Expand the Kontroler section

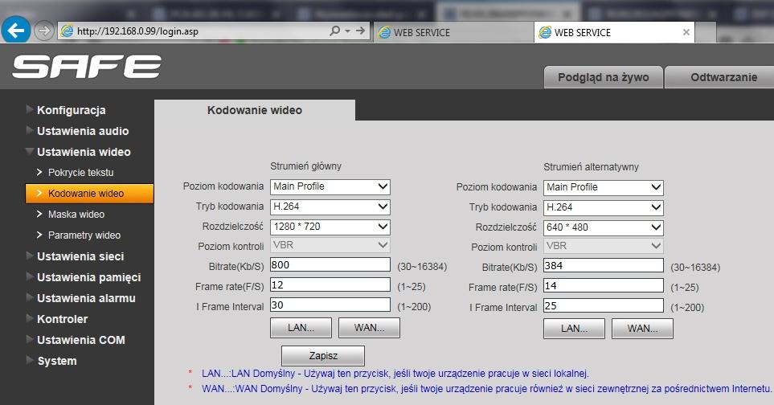57,319
